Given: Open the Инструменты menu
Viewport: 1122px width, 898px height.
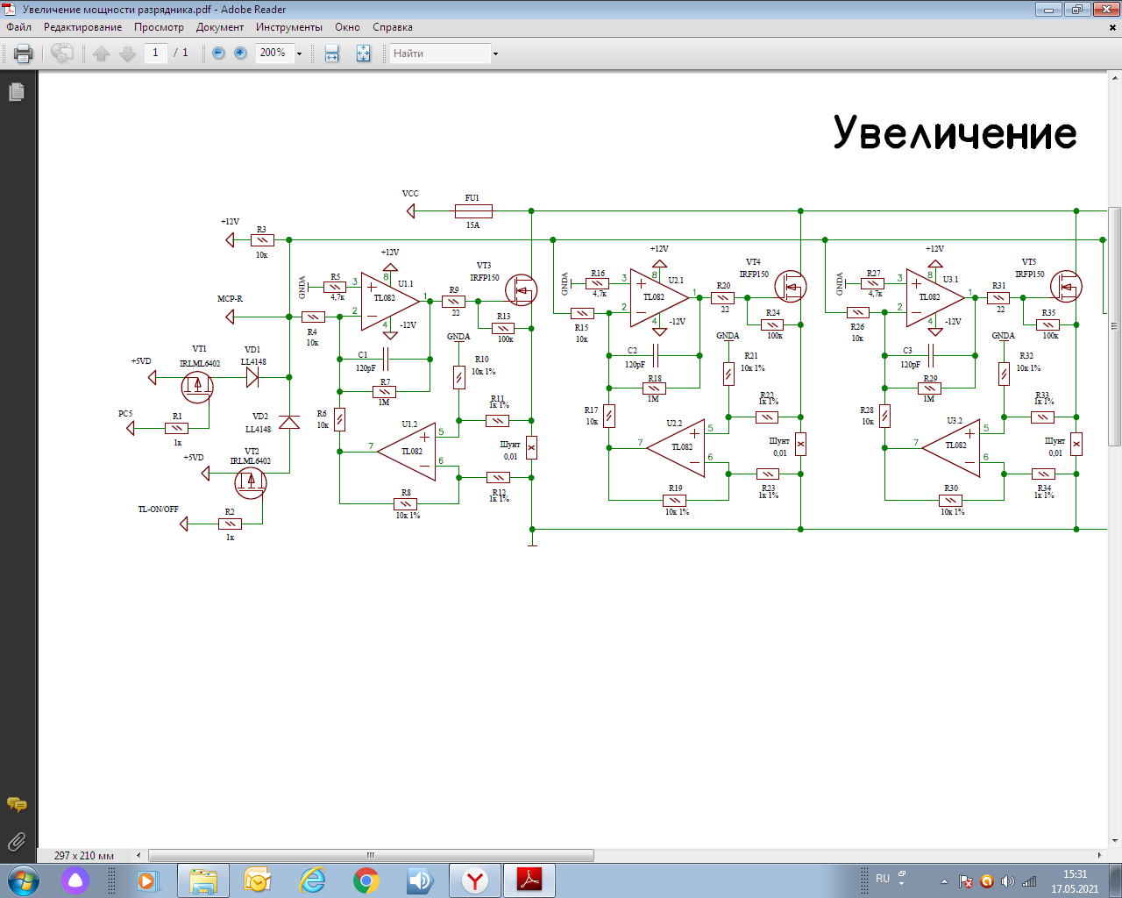Looking at the screenshot, I should (288, 27).
